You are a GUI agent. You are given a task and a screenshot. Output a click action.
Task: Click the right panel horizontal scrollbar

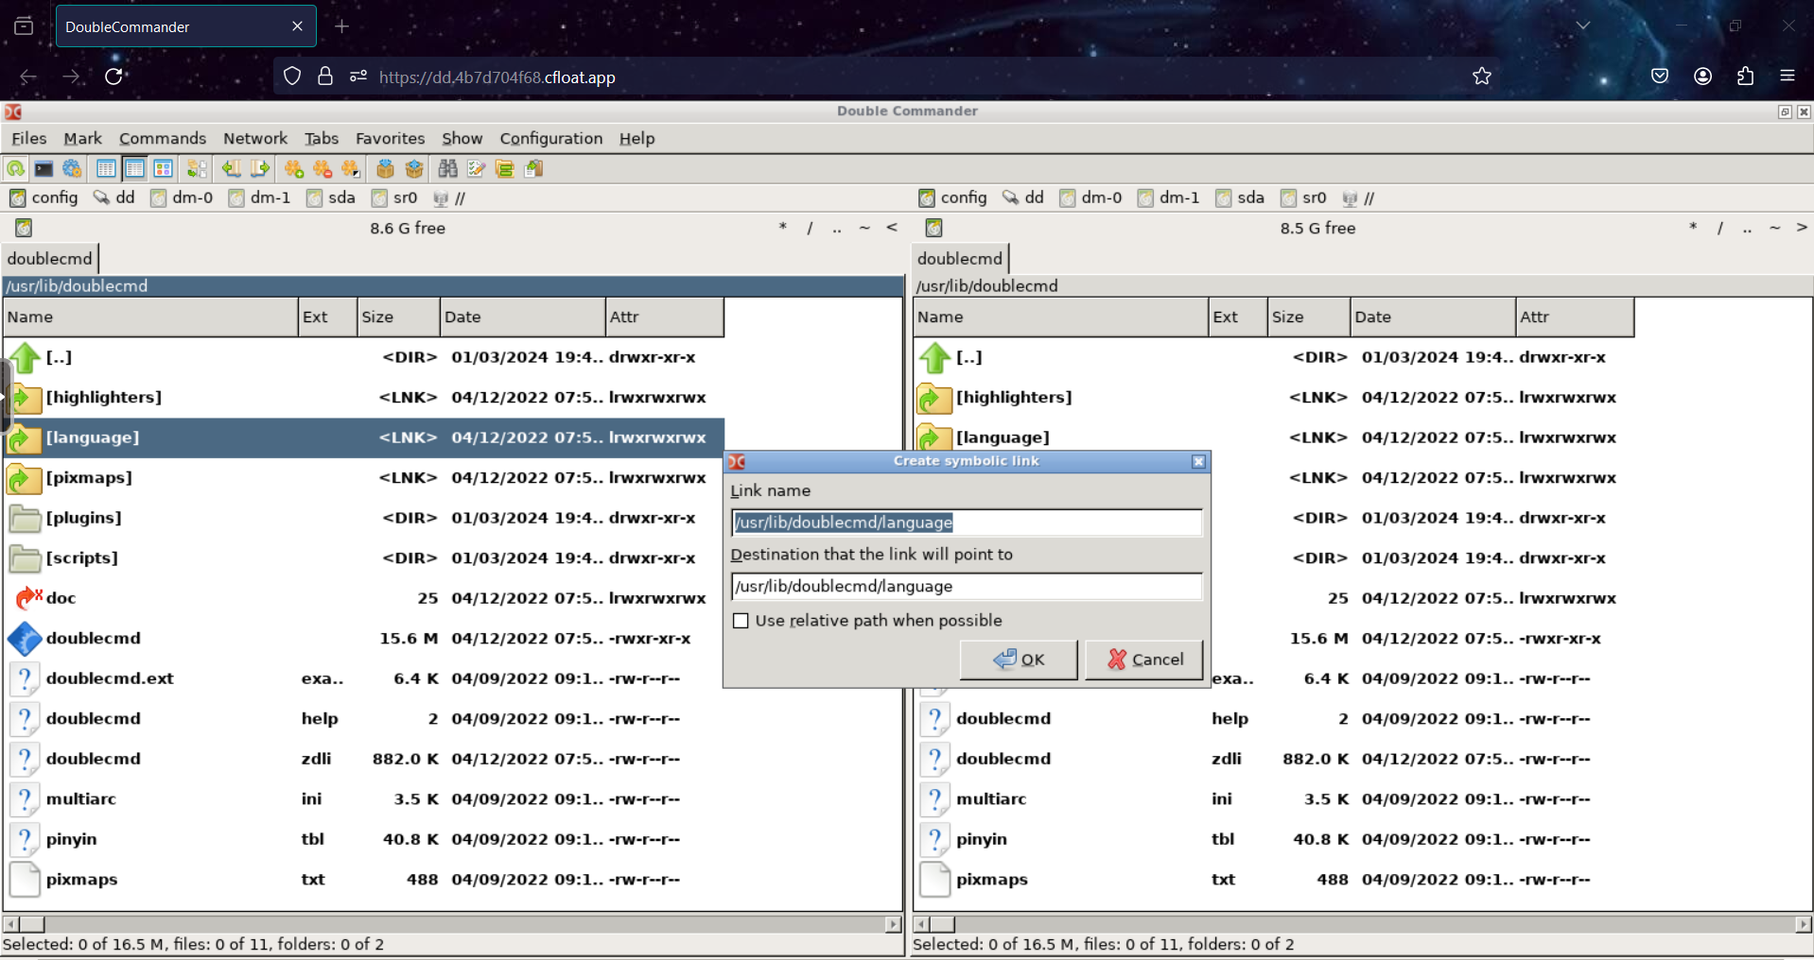tap(1363, 924)
